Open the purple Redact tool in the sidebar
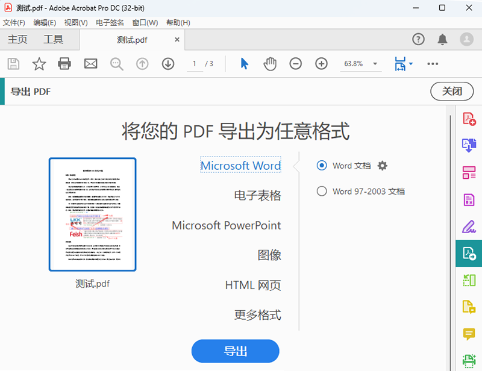 [x=469, y=200]
